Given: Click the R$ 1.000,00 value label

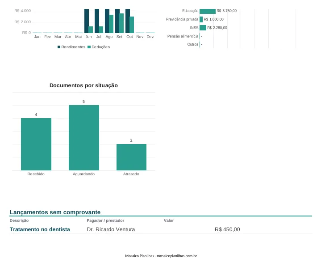Looking at the screenshot, I should click(213, 19).
